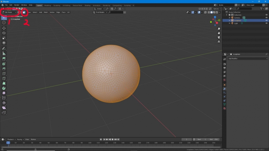Screen dimensions: 269x151
Task: Open the Options dropdown in viewport header
Action: [217, 9]
